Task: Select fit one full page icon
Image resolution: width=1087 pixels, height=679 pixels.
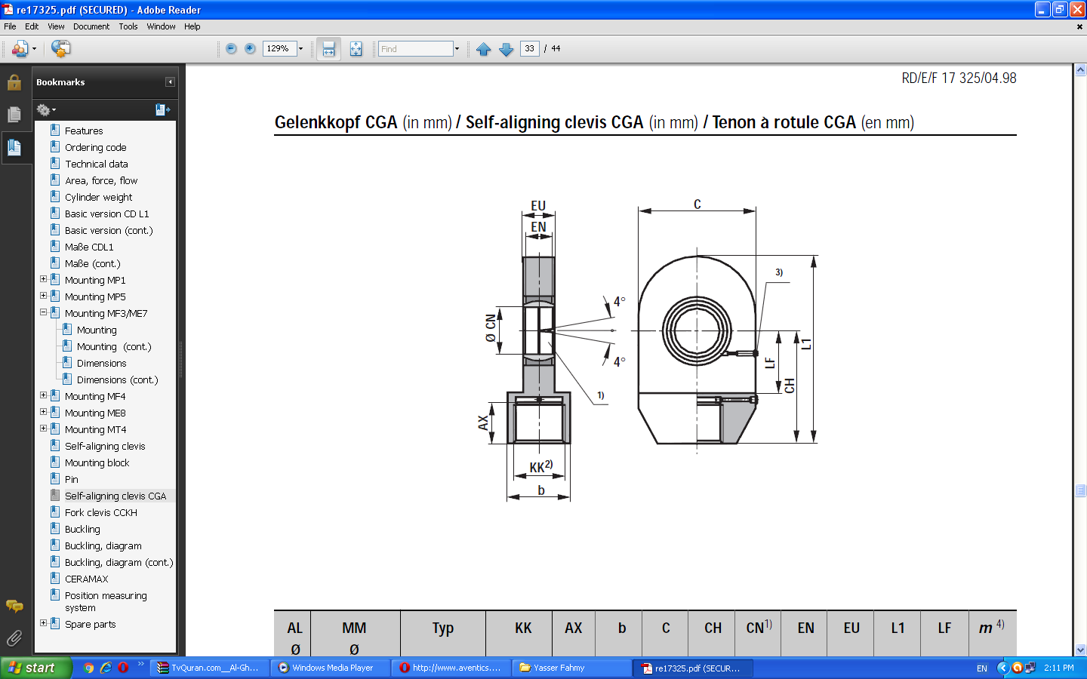Action: [x=356, y=49]
